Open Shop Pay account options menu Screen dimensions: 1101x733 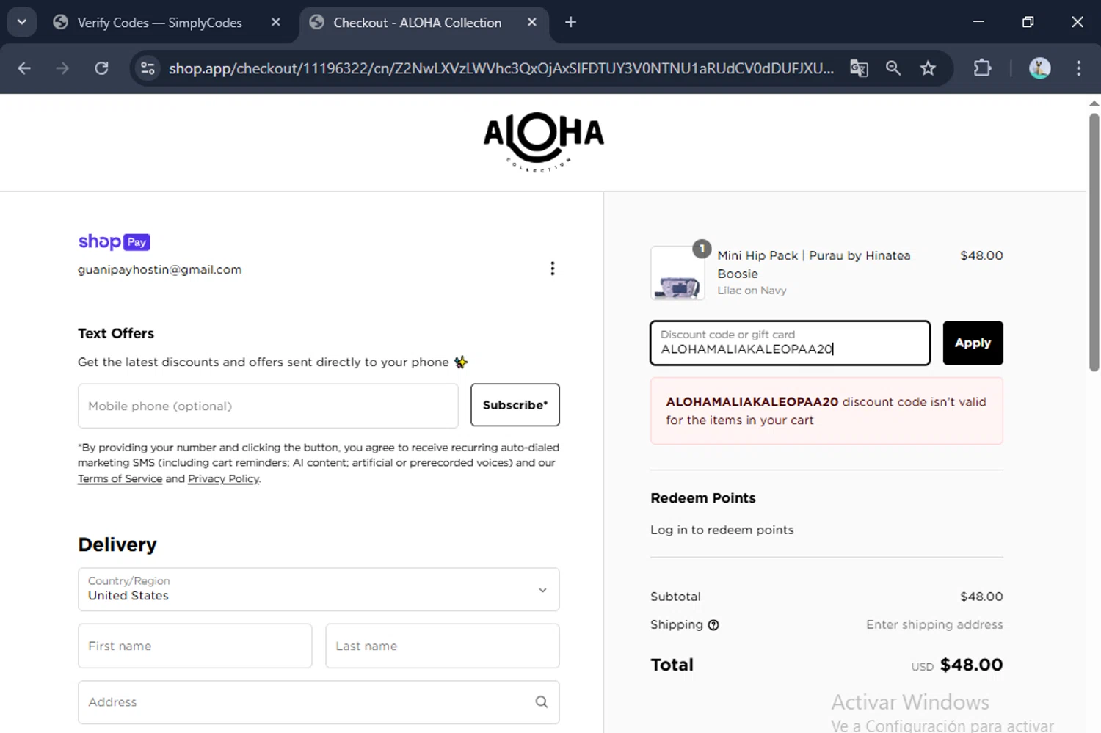[553, 269]
